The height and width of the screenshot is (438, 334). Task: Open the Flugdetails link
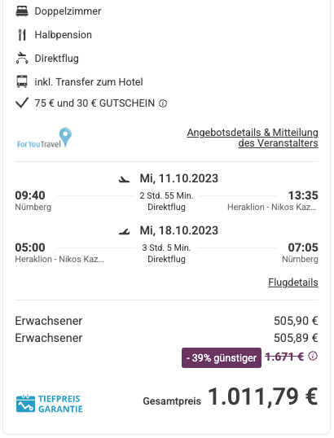(293, 283)
